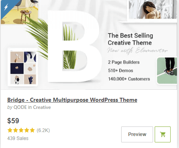This screenshot has height=148, width=179.
Task: Open the Preview button
Action: 137,134
